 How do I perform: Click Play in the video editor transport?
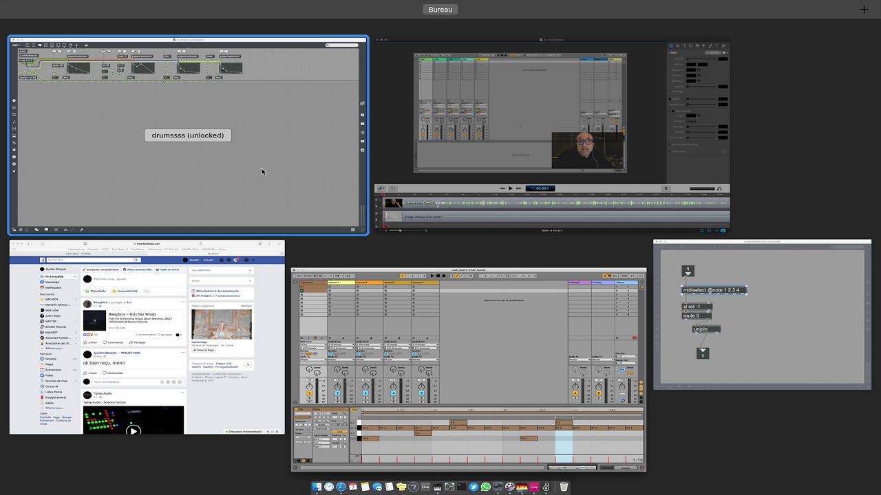(x=510, y=188)
